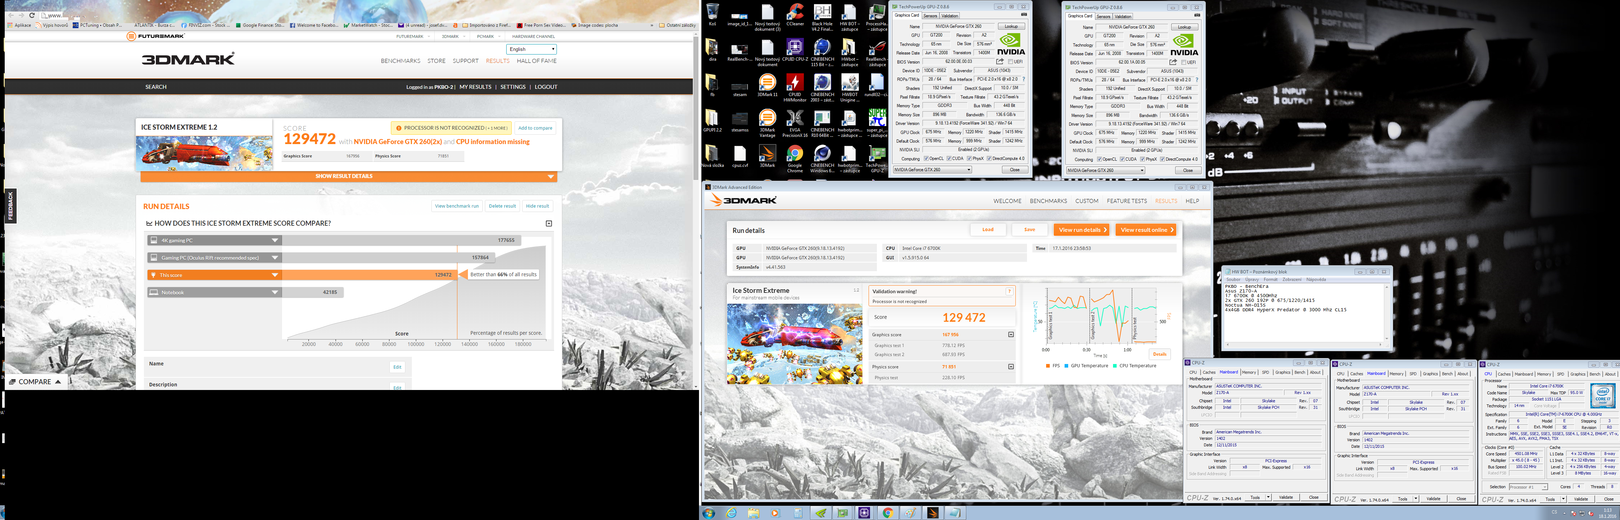Open right GPU-Z graphics card selector dropdown
Image resolution: width=1620 pixels, height=520 pixels.
[1105, 170]
